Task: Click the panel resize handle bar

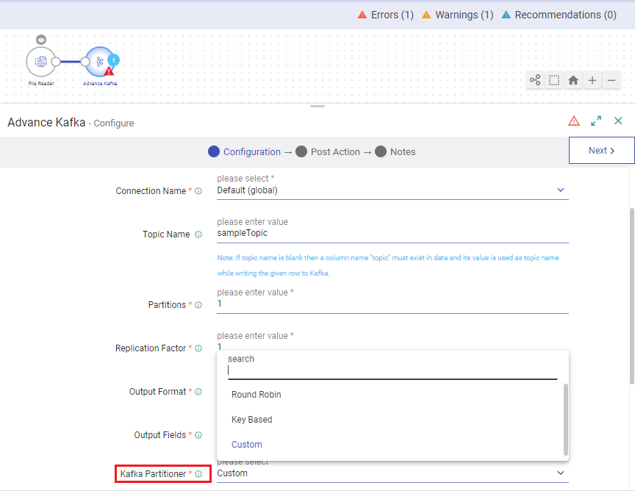Action: [x=317, y=106]
